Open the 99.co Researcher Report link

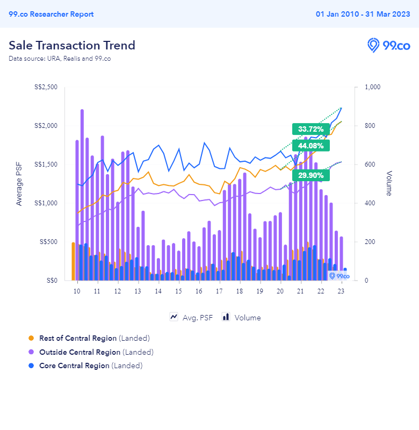coord(51,15)
